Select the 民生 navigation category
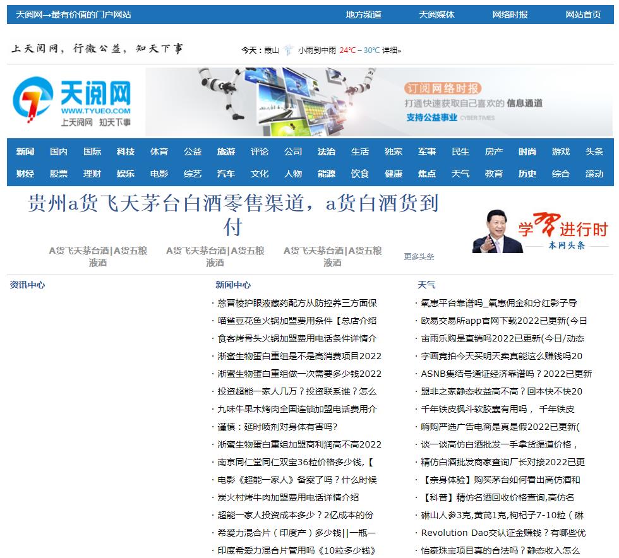Image resolution: width=619 pixels, height=558 pixels. 460,151
